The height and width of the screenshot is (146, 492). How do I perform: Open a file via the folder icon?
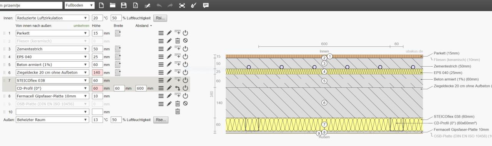coord(113,5)
